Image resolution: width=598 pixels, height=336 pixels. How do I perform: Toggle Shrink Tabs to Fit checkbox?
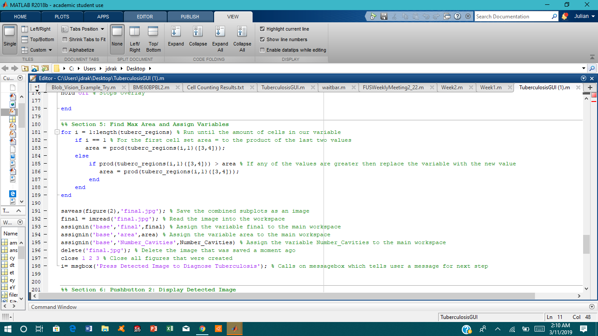pyautogui.click(x=65, y=39)
